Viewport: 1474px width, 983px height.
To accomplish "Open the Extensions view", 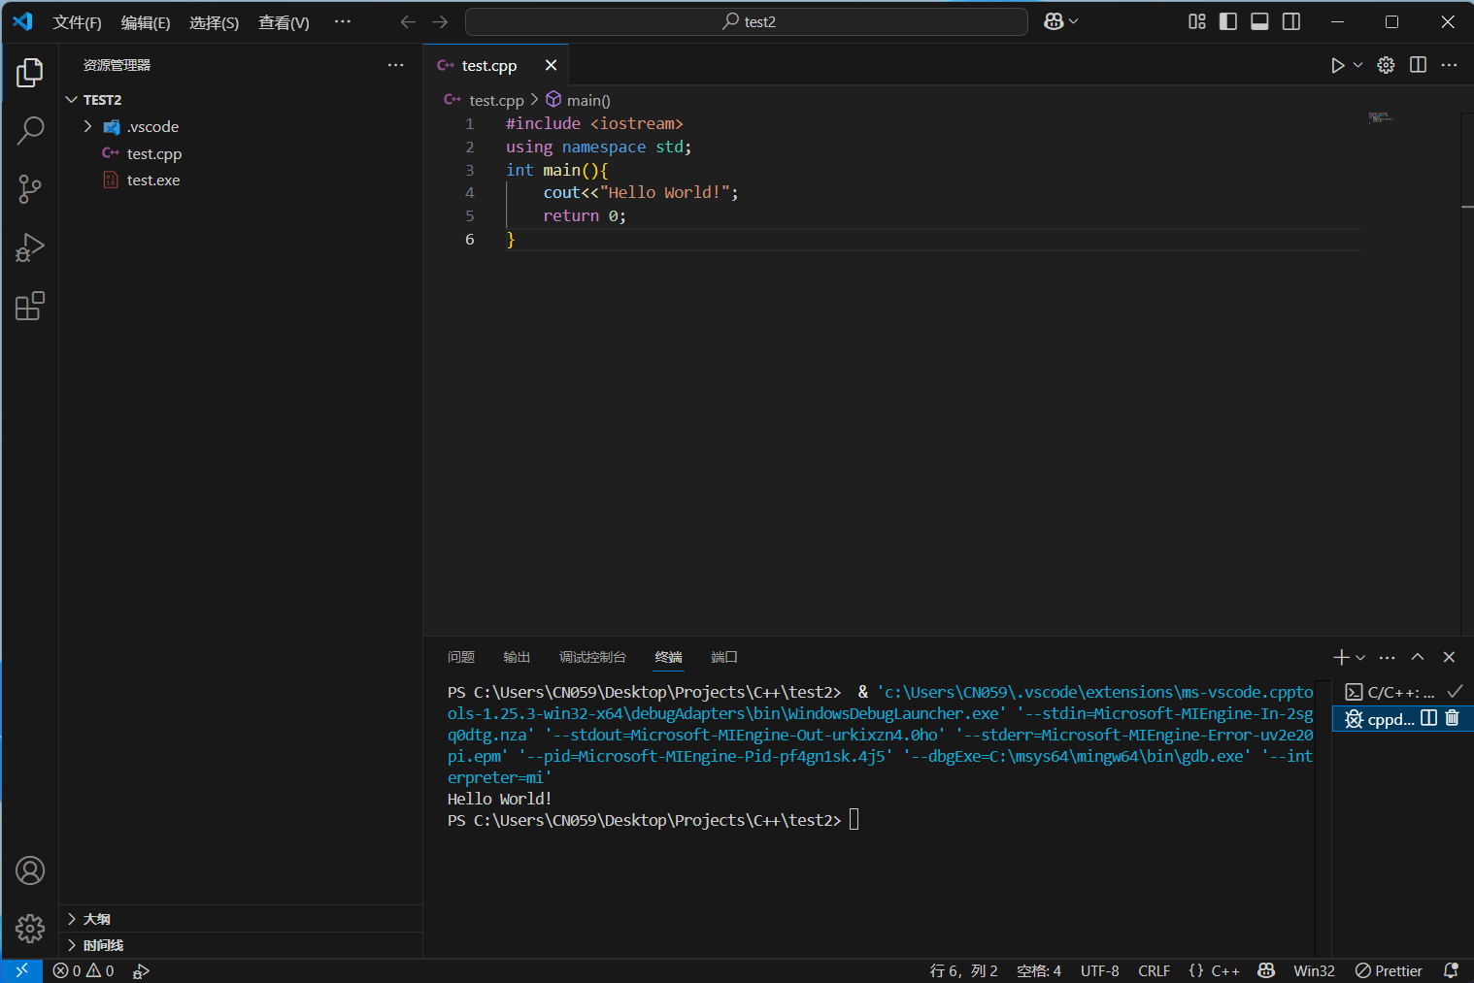I will coord(30,307).
